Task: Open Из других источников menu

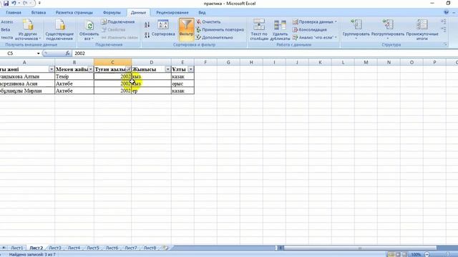Action: [28, 30]
